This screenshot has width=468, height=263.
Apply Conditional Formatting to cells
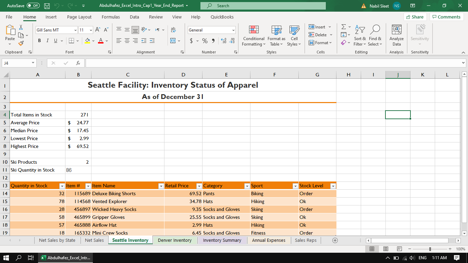[x=254, y=36]
